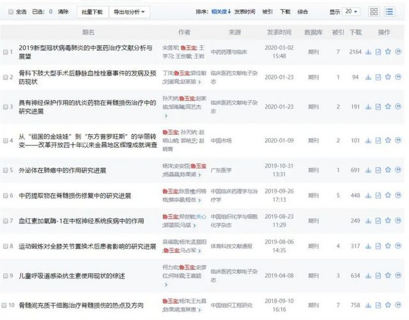Open highlighted author 鲁玉宝 in row 1

[189, 48]
